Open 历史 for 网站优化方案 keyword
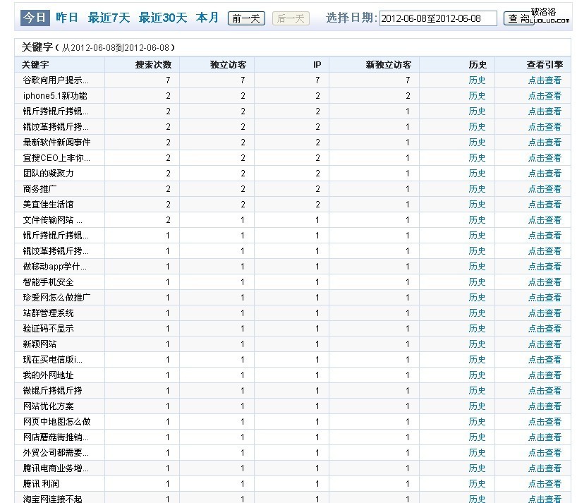577x503 pixels. (x=478, y=406)
